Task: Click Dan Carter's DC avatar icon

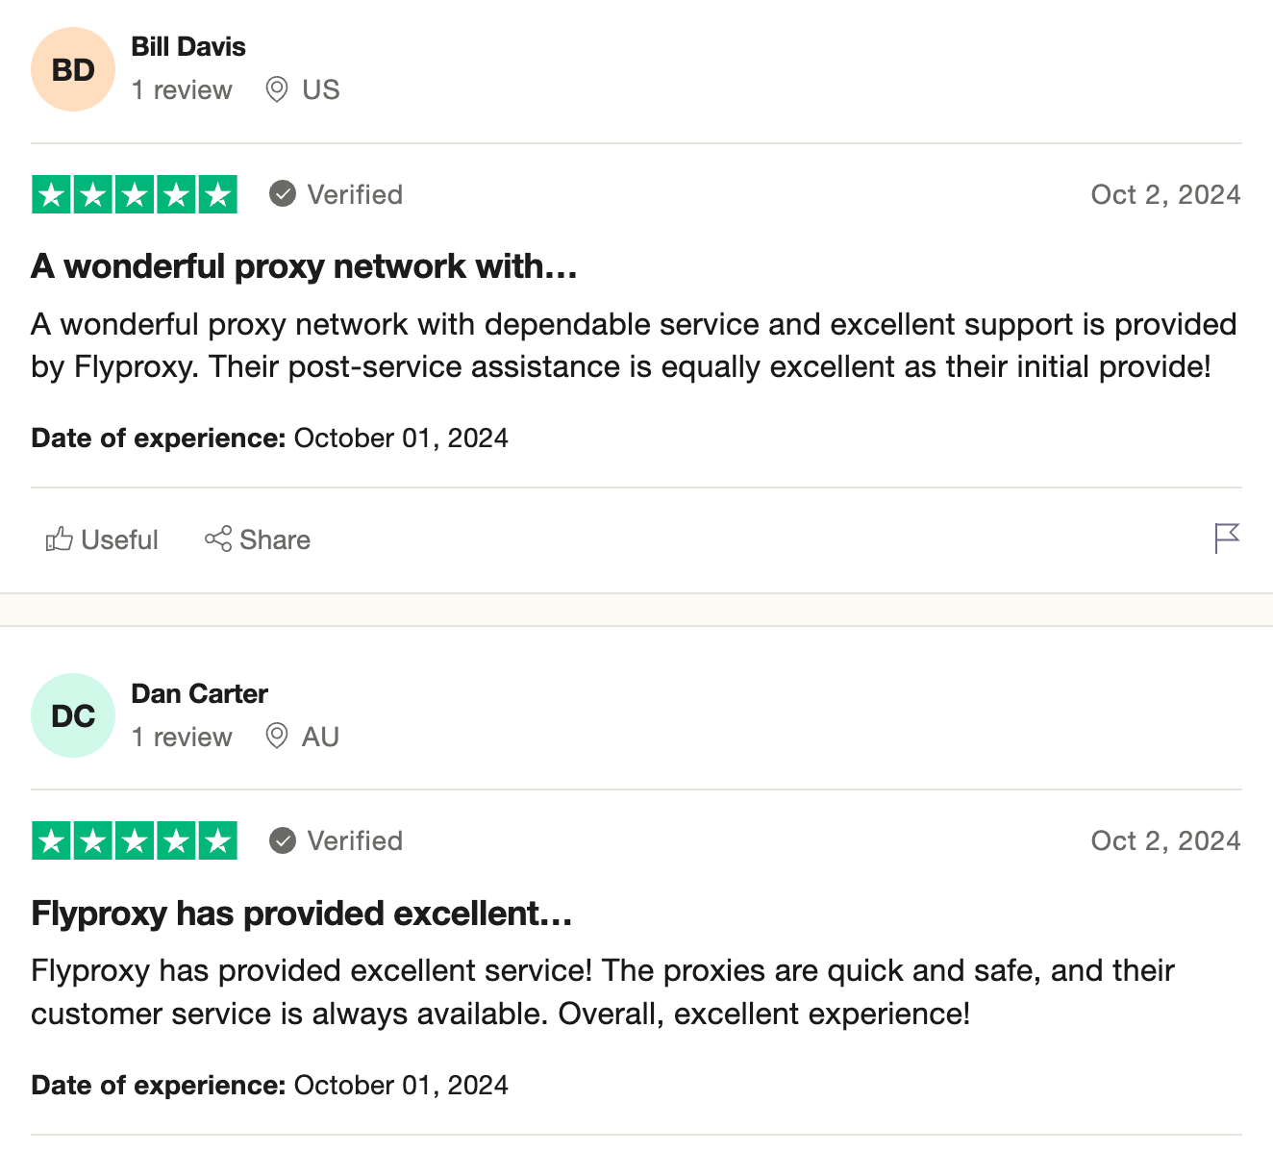Action: click(72, 714)
